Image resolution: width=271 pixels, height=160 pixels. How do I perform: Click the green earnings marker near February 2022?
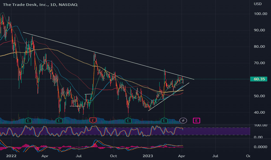click(28, 120)
